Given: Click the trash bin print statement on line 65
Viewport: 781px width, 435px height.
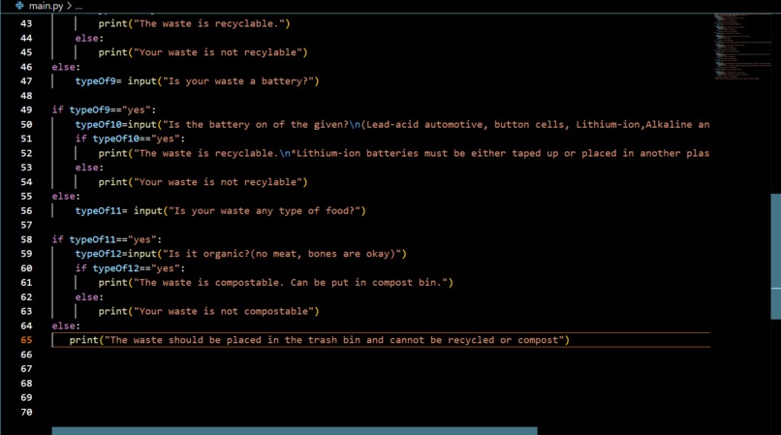Looking at the screenshot, I should (x=319, y=340).
